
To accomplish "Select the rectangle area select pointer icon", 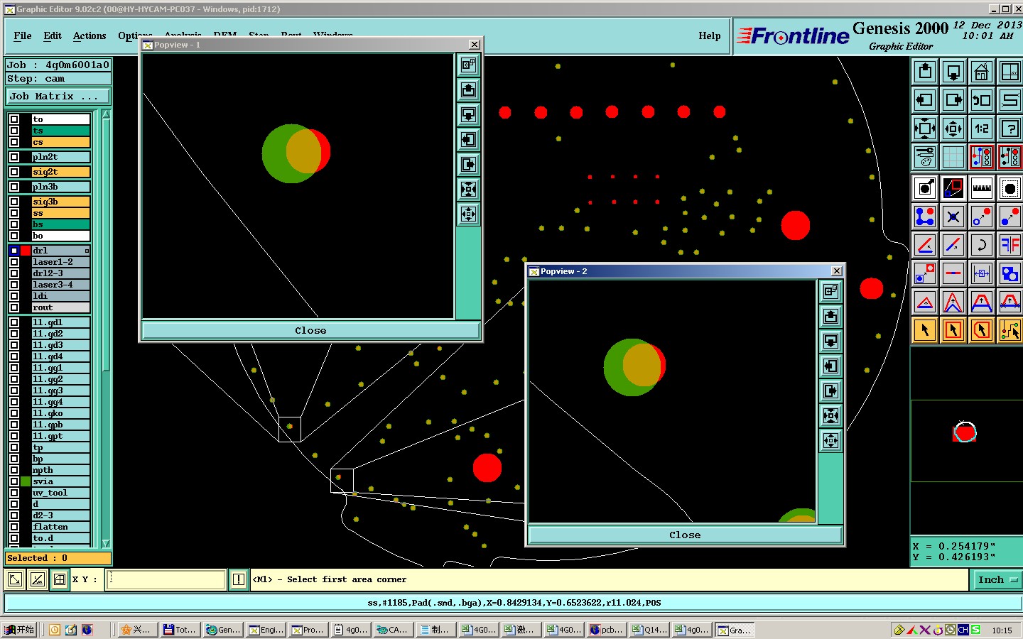I will coord(953,330).
